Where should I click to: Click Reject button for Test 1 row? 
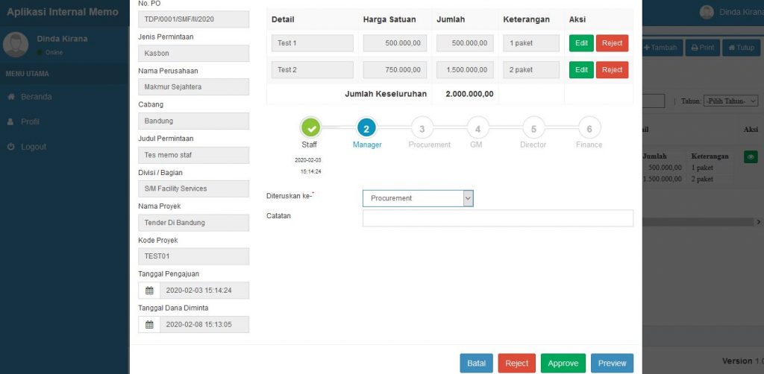click(x=612, y=42)
